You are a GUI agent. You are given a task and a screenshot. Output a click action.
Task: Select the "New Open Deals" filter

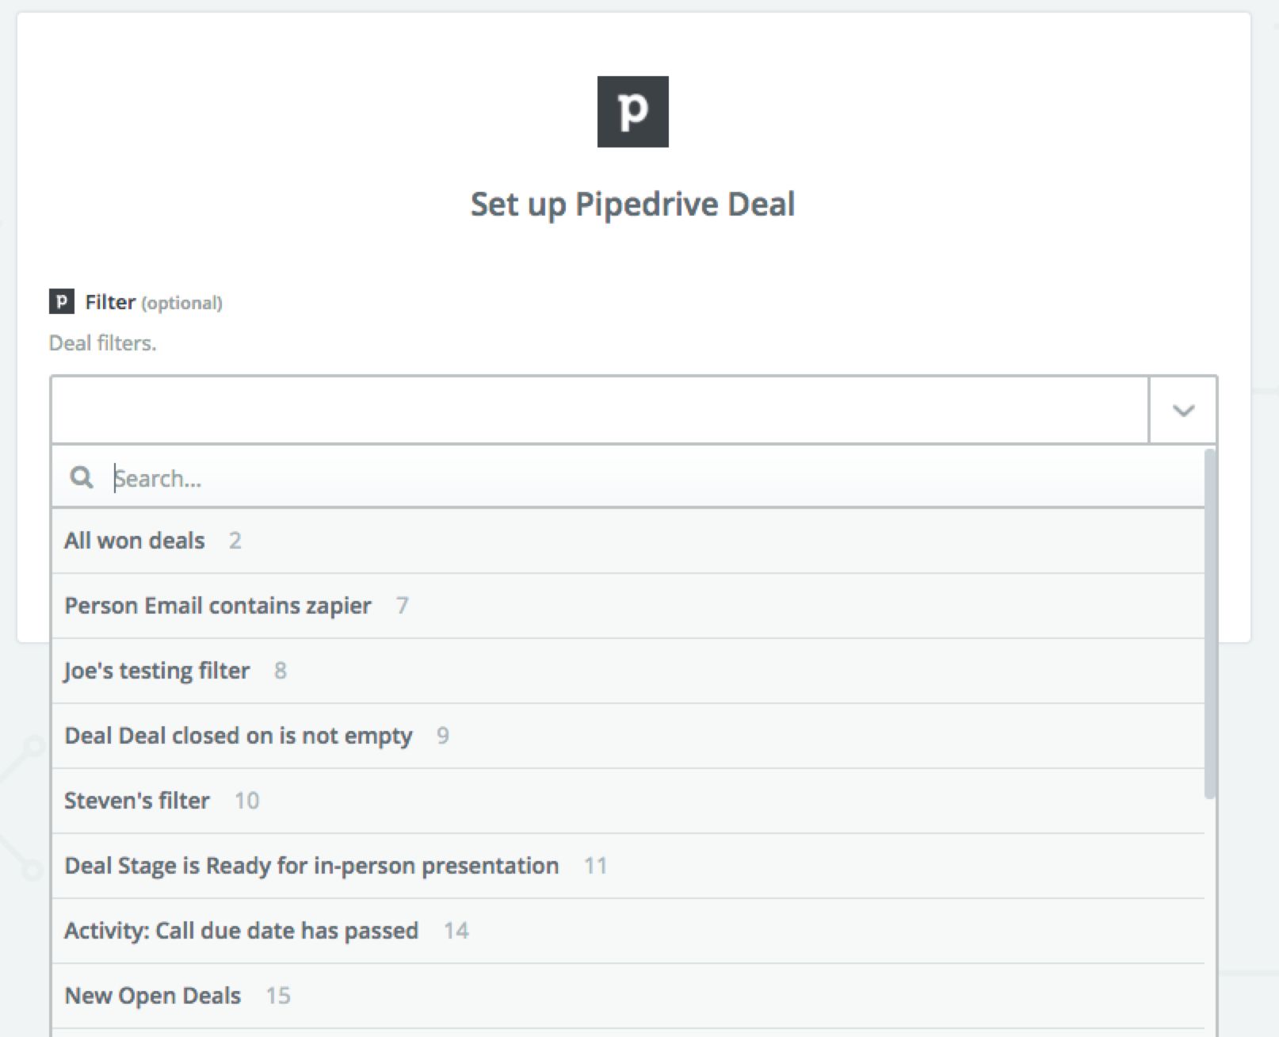pos(152,996)
